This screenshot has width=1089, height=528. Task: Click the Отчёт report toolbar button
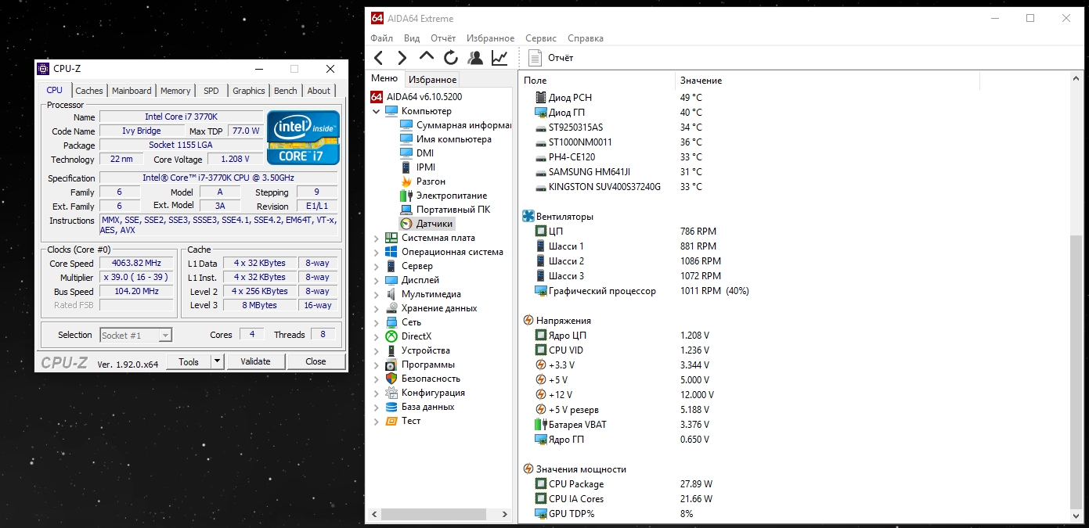pos(551,57)
